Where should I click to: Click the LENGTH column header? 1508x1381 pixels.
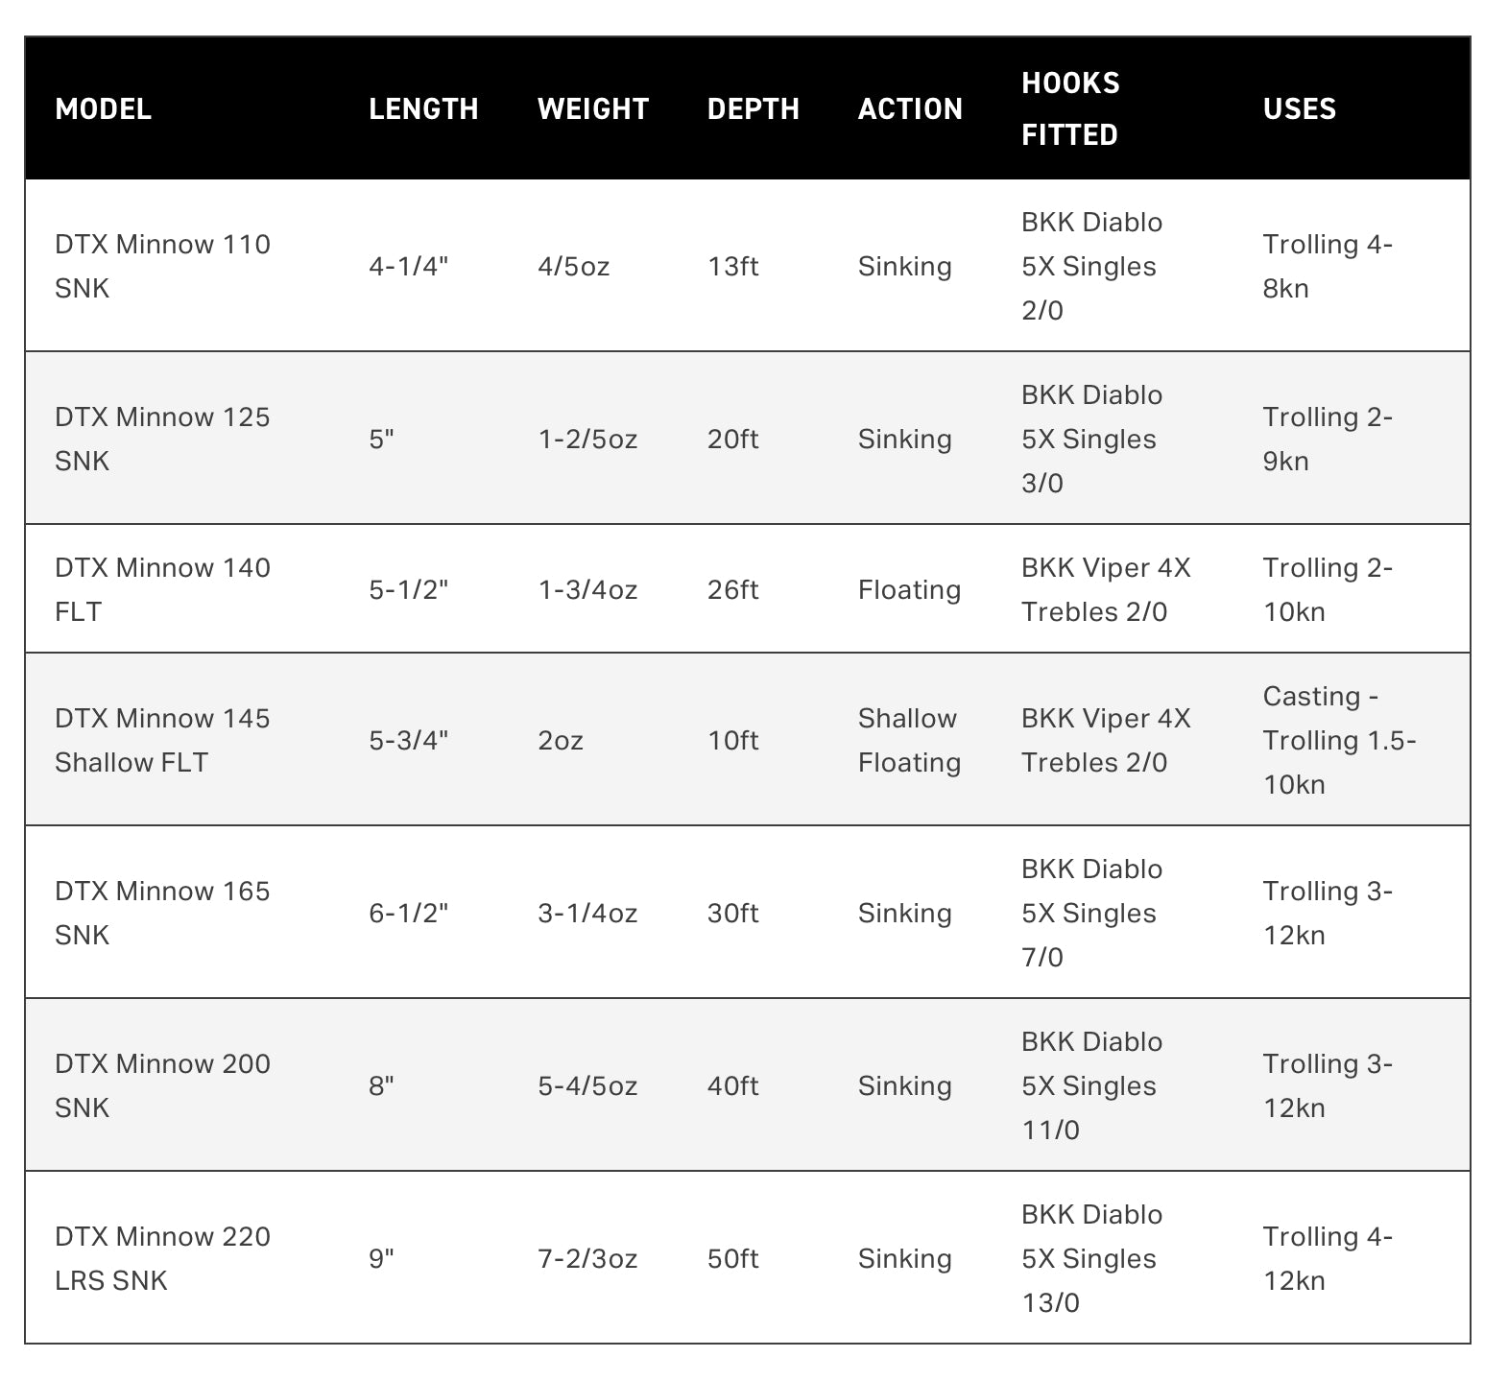point(423,109)
